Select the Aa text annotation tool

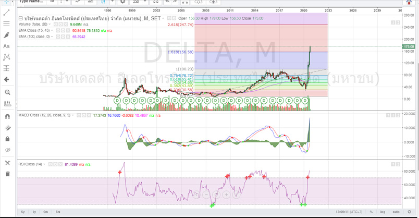[x=7, y=46]
